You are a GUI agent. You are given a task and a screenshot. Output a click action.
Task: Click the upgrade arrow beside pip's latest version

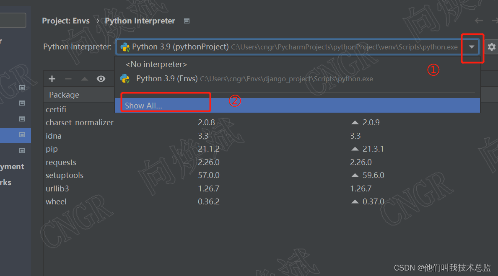click(x=355, y=149)
